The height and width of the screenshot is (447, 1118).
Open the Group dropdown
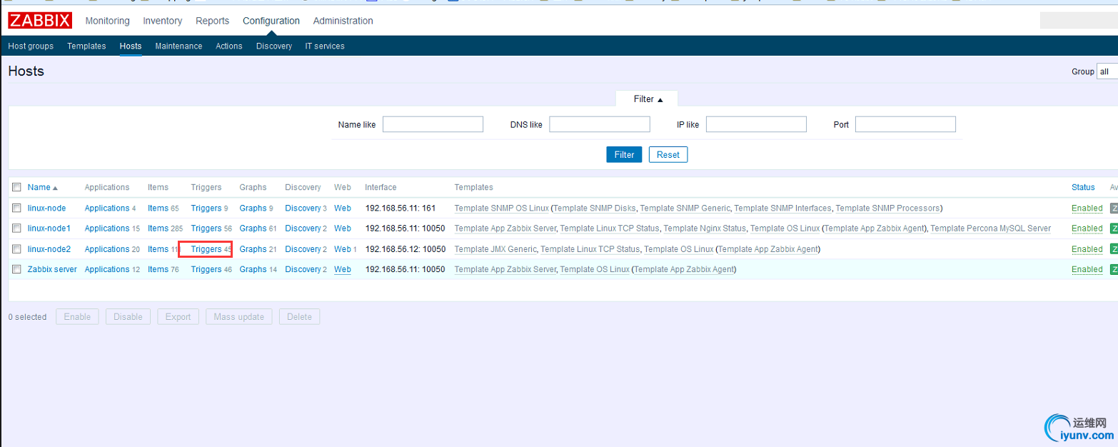1107,71
